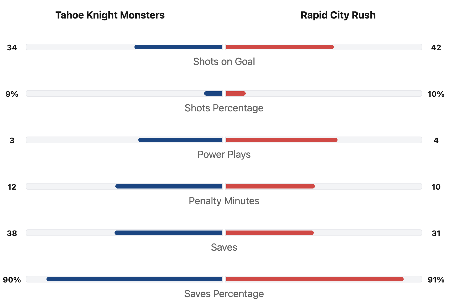The width and height of the screenshot is (449, 301).
Task: Click the red Saves Percentage bar
Action: [x=315, y=279]
